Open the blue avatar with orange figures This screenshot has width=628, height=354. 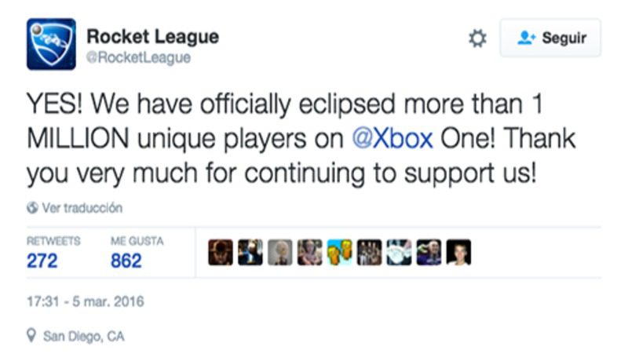[x=340, y=252]
